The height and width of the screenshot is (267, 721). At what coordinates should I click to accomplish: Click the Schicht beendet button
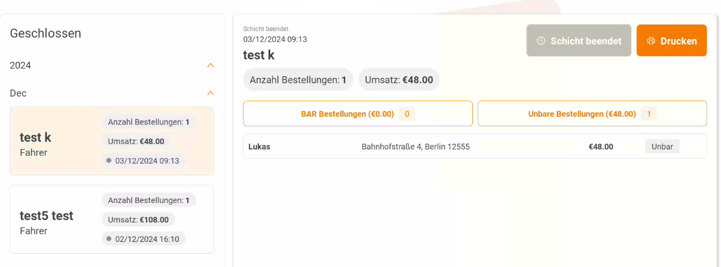(x=579, y=41)
